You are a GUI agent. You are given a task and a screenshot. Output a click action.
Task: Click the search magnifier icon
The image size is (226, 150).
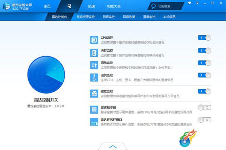click(x=153, y=6)
